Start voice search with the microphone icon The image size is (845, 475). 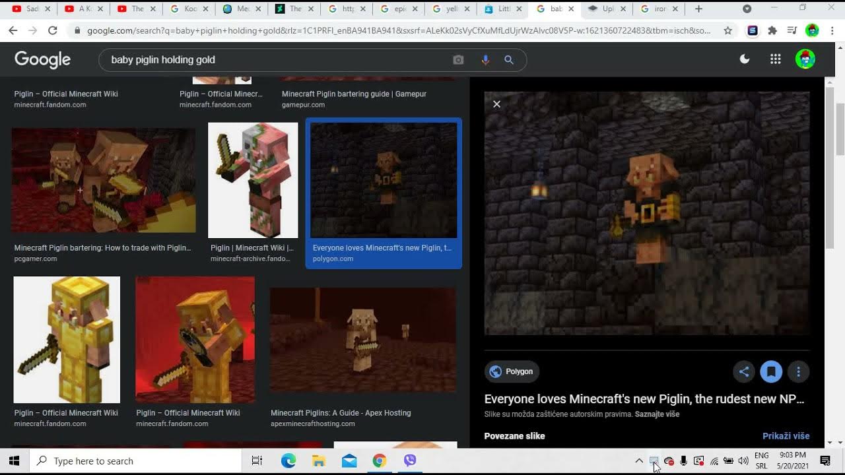coord(485,60)
